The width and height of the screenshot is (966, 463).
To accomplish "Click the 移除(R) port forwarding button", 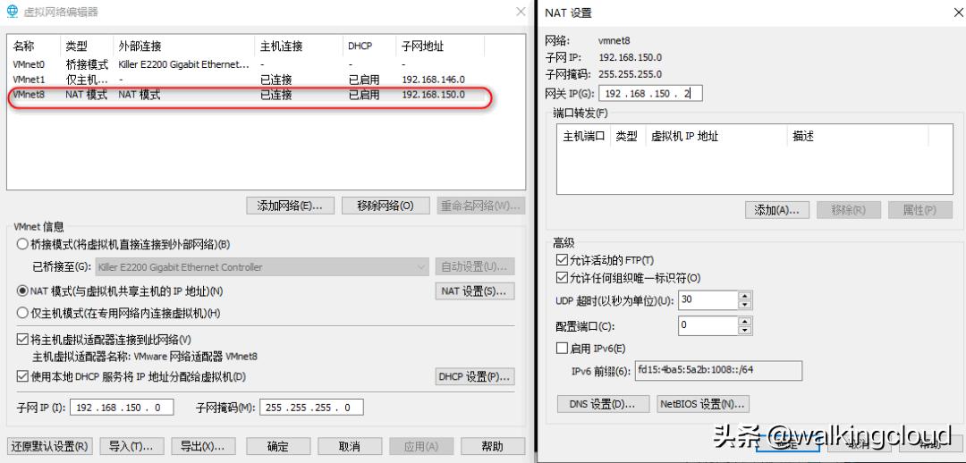I will [848, 210].
